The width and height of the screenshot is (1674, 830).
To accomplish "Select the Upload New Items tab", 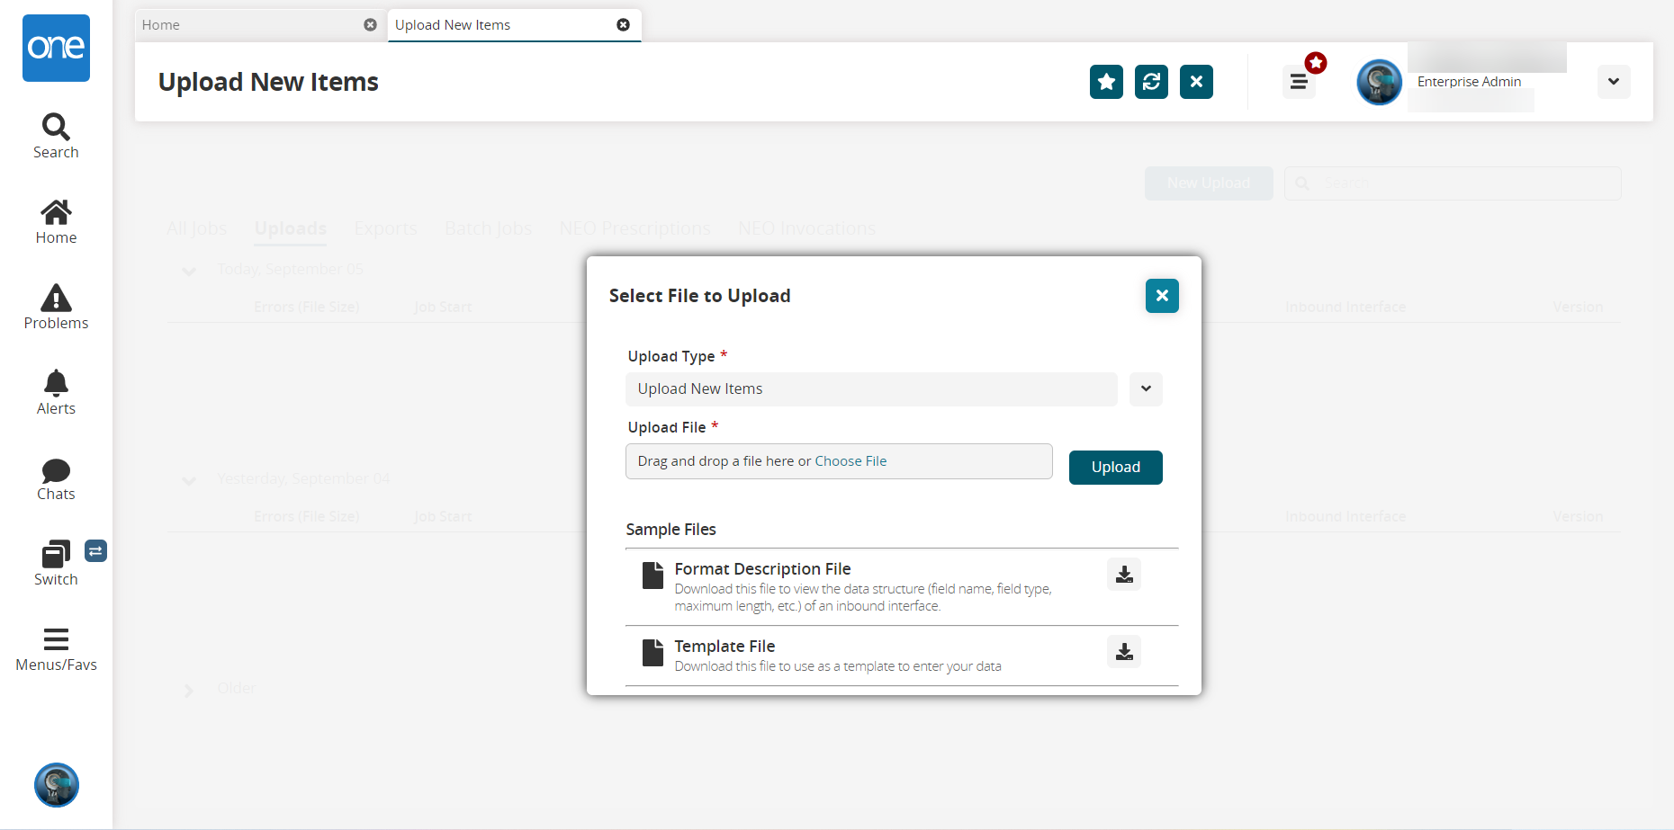I will (x=514, y=25).
